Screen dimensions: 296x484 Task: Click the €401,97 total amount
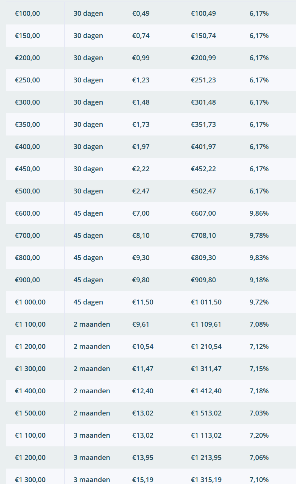tap(203, 147)
